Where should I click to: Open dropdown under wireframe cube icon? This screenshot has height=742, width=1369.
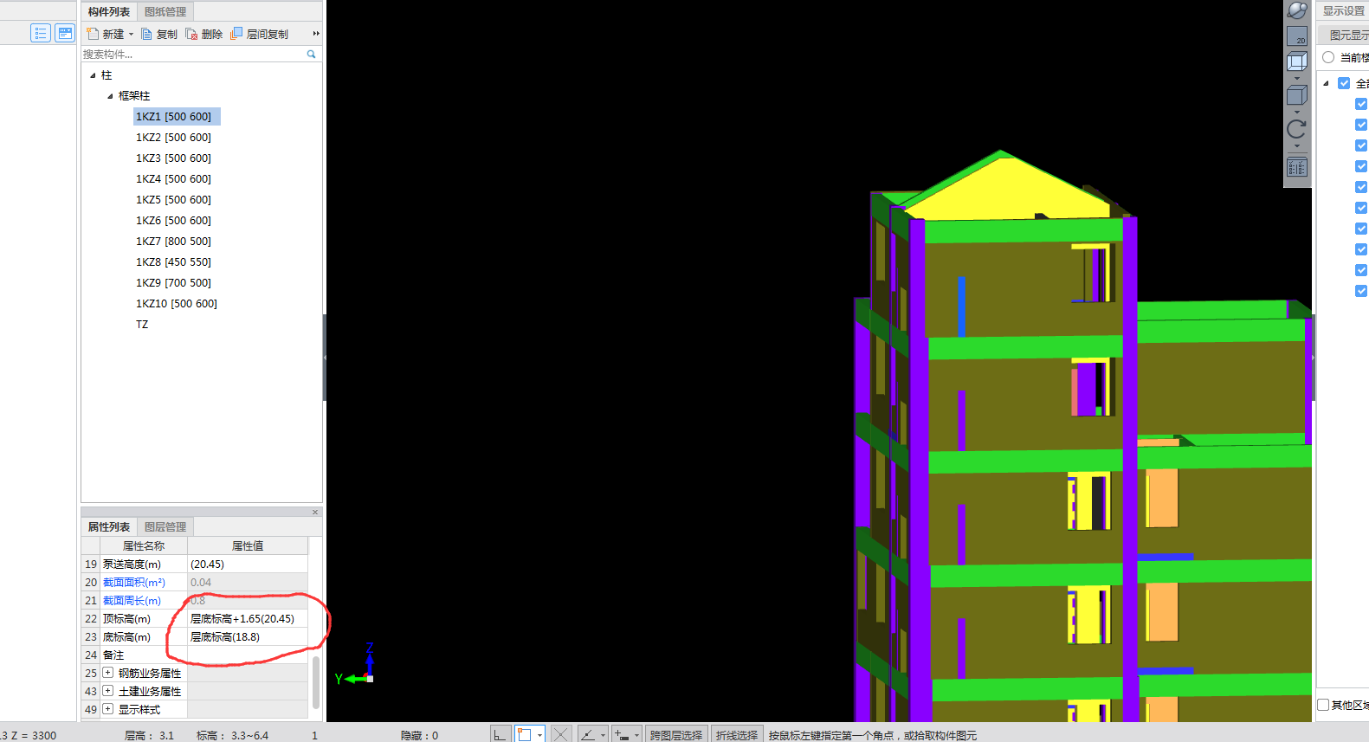pyautogui.click(x=1297, y=78)
